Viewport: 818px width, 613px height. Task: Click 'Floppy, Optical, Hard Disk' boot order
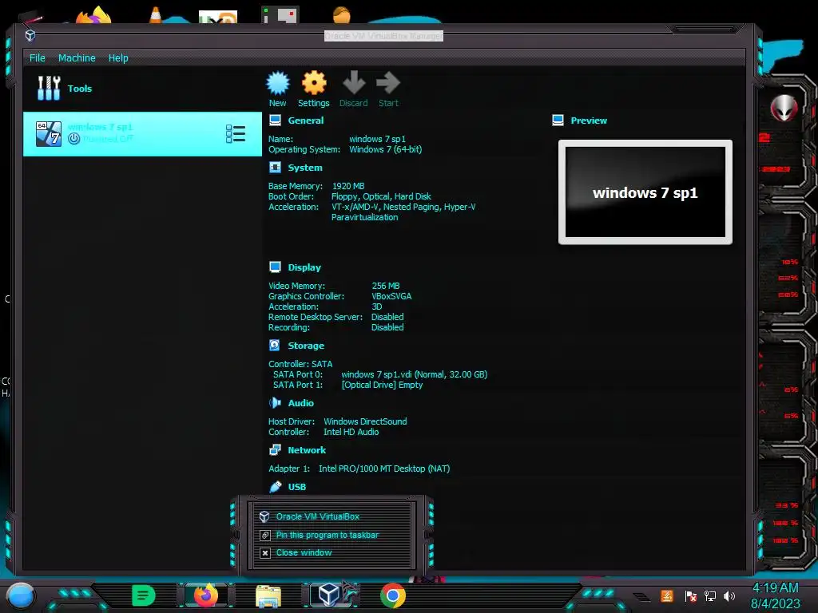pos(381,196)
